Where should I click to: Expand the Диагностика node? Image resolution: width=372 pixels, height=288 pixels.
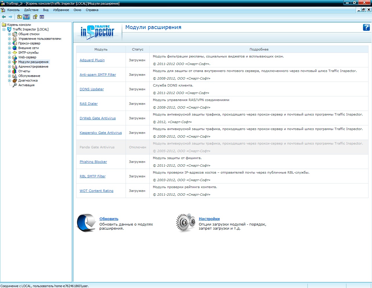pyautogui.click(x=9, y=80)
